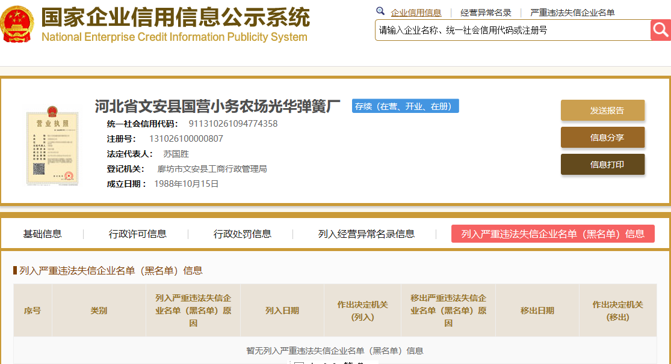The width and height of the screenshot is (671, 364).
Task: Click the 移出严重违法失信企业名单（黑名单）原因 column header
Action: pos(448,311)
